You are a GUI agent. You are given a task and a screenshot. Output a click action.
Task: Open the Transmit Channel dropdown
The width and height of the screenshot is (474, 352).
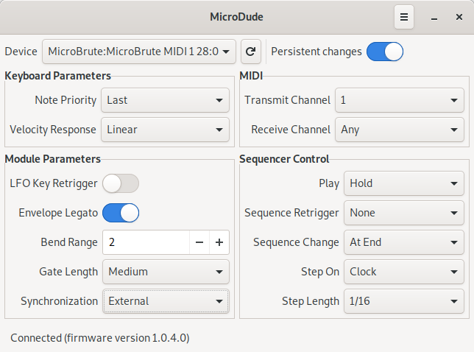point(400,100)
